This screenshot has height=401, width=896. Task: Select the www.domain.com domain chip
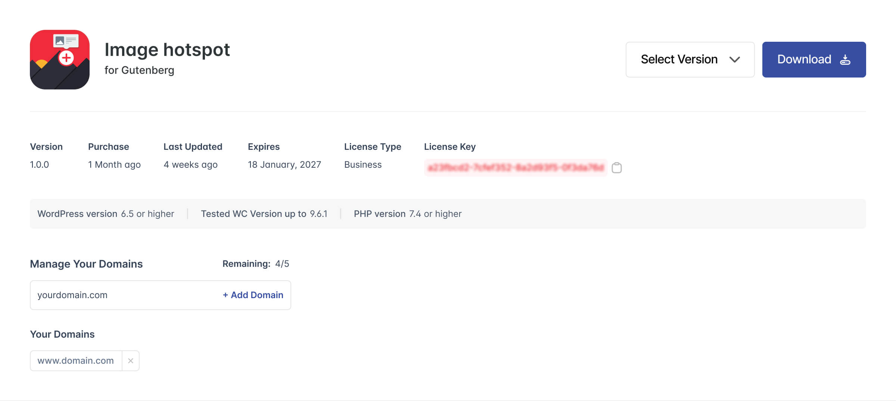(75, 360)
